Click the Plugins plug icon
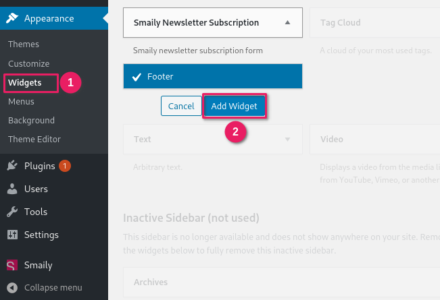The height and width of the screenshot is (300, 440). [12, 166]
